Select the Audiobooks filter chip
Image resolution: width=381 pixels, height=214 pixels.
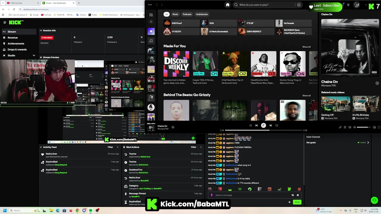pyautogui.click(x=202, y=14)
